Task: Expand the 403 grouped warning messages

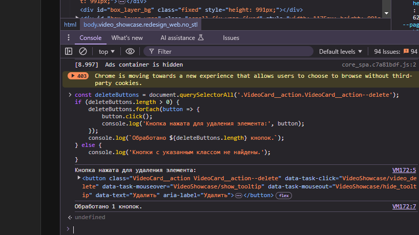Action: click(x=78, y=76)
